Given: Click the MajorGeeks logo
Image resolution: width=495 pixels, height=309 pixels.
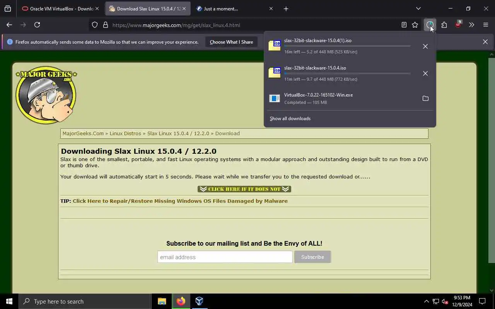Looking at the screenshot, I should (x=46, y=95).
